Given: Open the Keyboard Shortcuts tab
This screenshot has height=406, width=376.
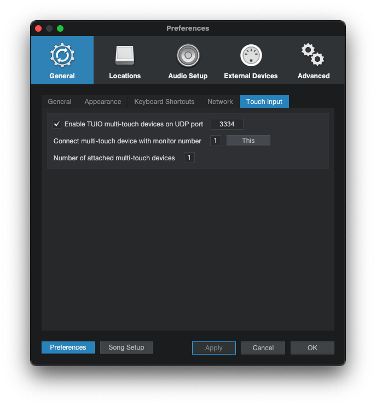Looking at the screenshot, I should point(164,102).
